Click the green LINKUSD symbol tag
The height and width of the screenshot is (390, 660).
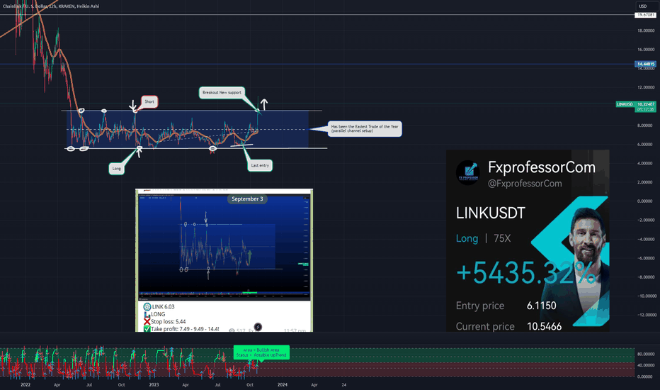[x=625, y=104]
